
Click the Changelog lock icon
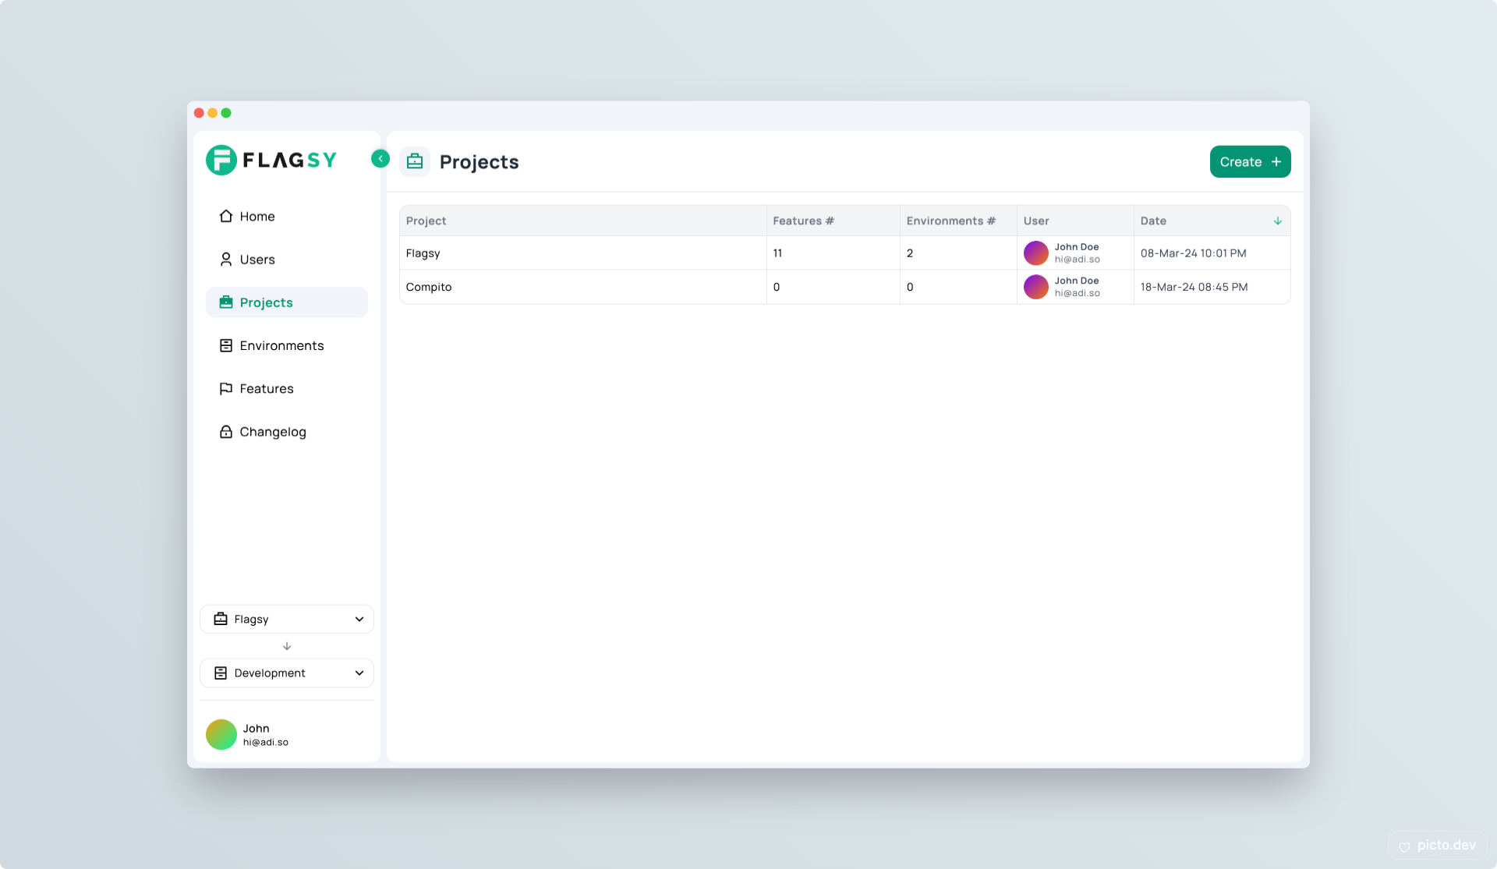(x=226, y=432)
